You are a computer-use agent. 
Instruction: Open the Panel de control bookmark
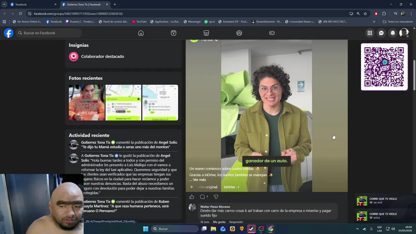tap(113, 22)
